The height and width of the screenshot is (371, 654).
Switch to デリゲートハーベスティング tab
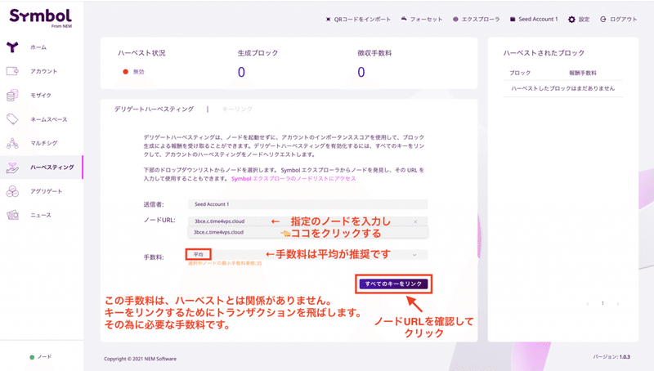click(154, 109)
